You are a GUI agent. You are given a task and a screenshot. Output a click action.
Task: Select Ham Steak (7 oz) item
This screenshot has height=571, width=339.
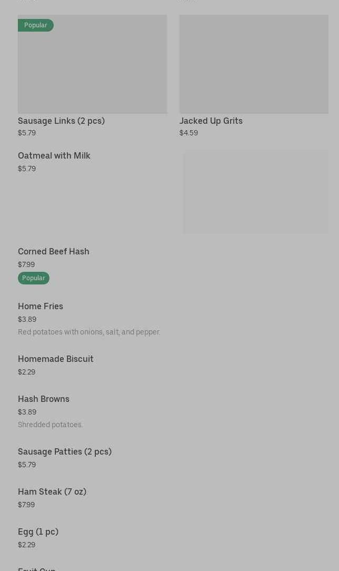pos(52,491)
